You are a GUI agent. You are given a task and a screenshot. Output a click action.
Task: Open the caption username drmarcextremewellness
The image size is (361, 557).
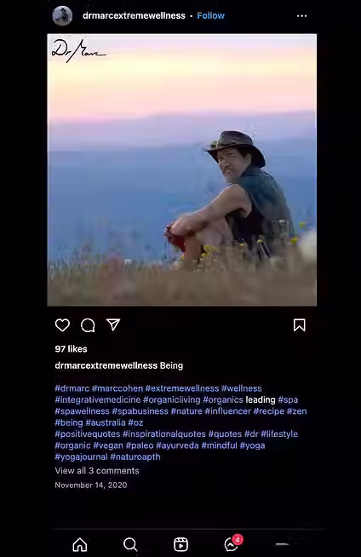point(106,365)
